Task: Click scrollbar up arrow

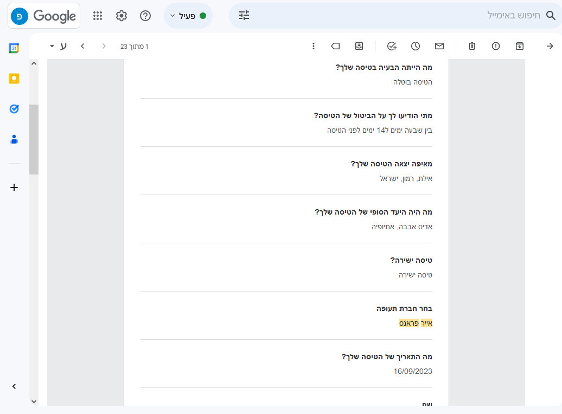Action: pyautogui.click(x=34, y=64)
